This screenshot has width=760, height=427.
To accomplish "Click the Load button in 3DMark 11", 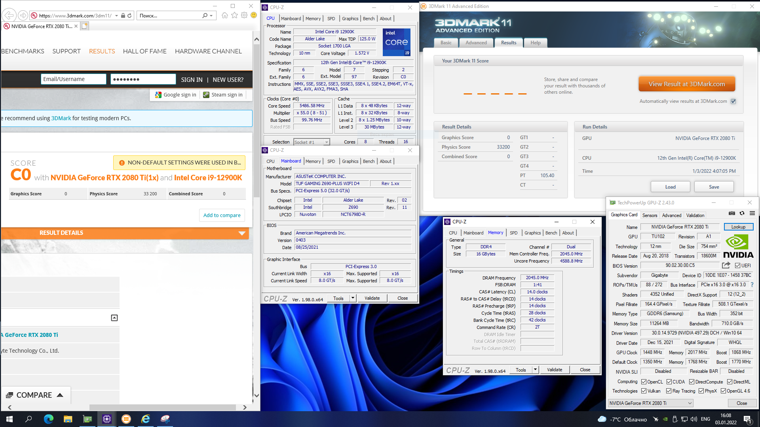I will [x=671, y=187].
